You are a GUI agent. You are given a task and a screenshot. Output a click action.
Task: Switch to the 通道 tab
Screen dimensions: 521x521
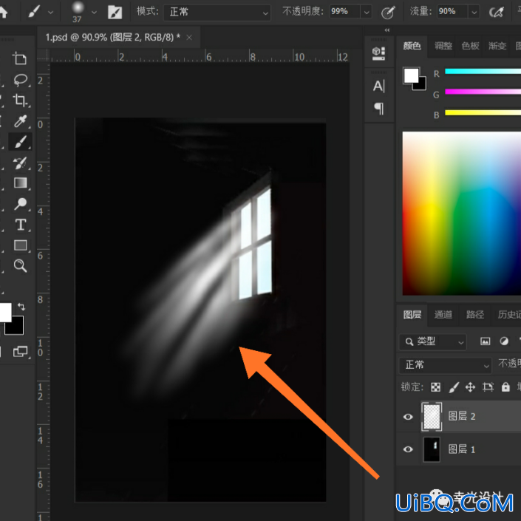tap(443, 314)
